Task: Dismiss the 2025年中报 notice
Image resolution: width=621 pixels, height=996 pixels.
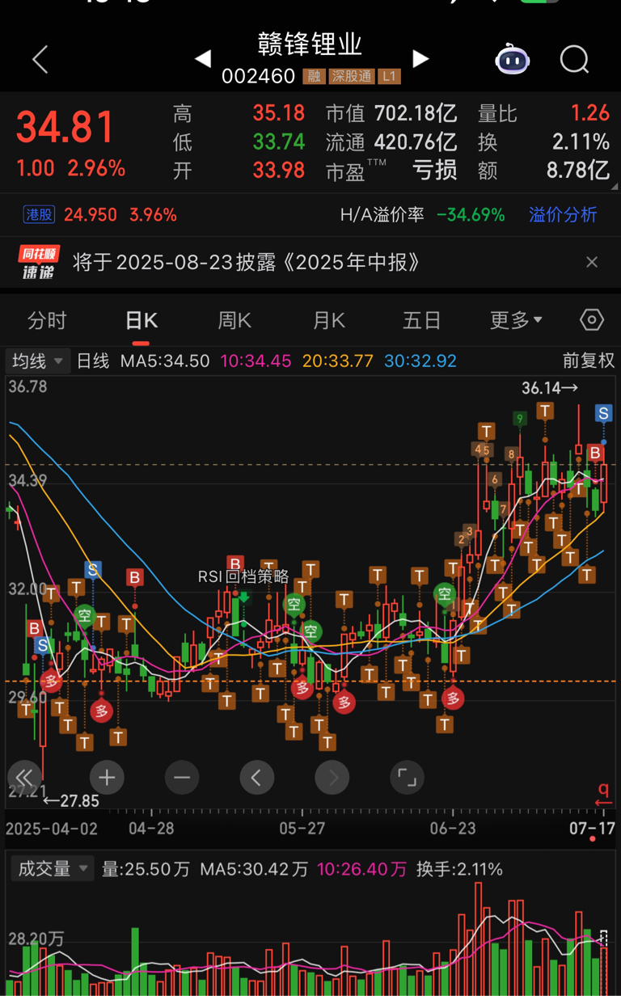Action: [x=592, y=262]
